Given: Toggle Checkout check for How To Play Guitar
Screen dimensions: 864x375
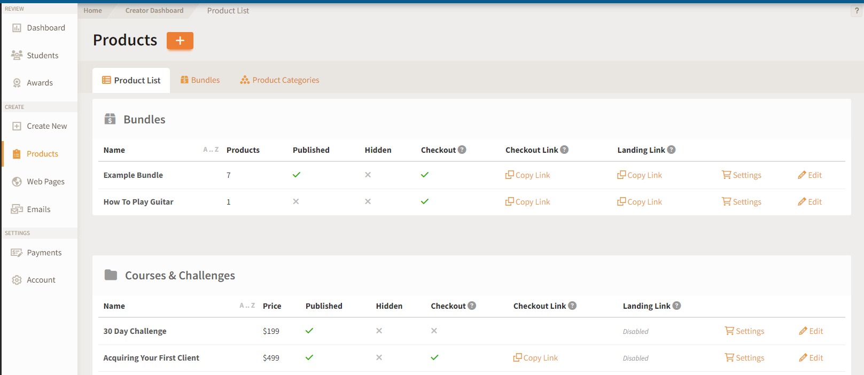Looking at the screenshot, I should (x=425, y=201).
